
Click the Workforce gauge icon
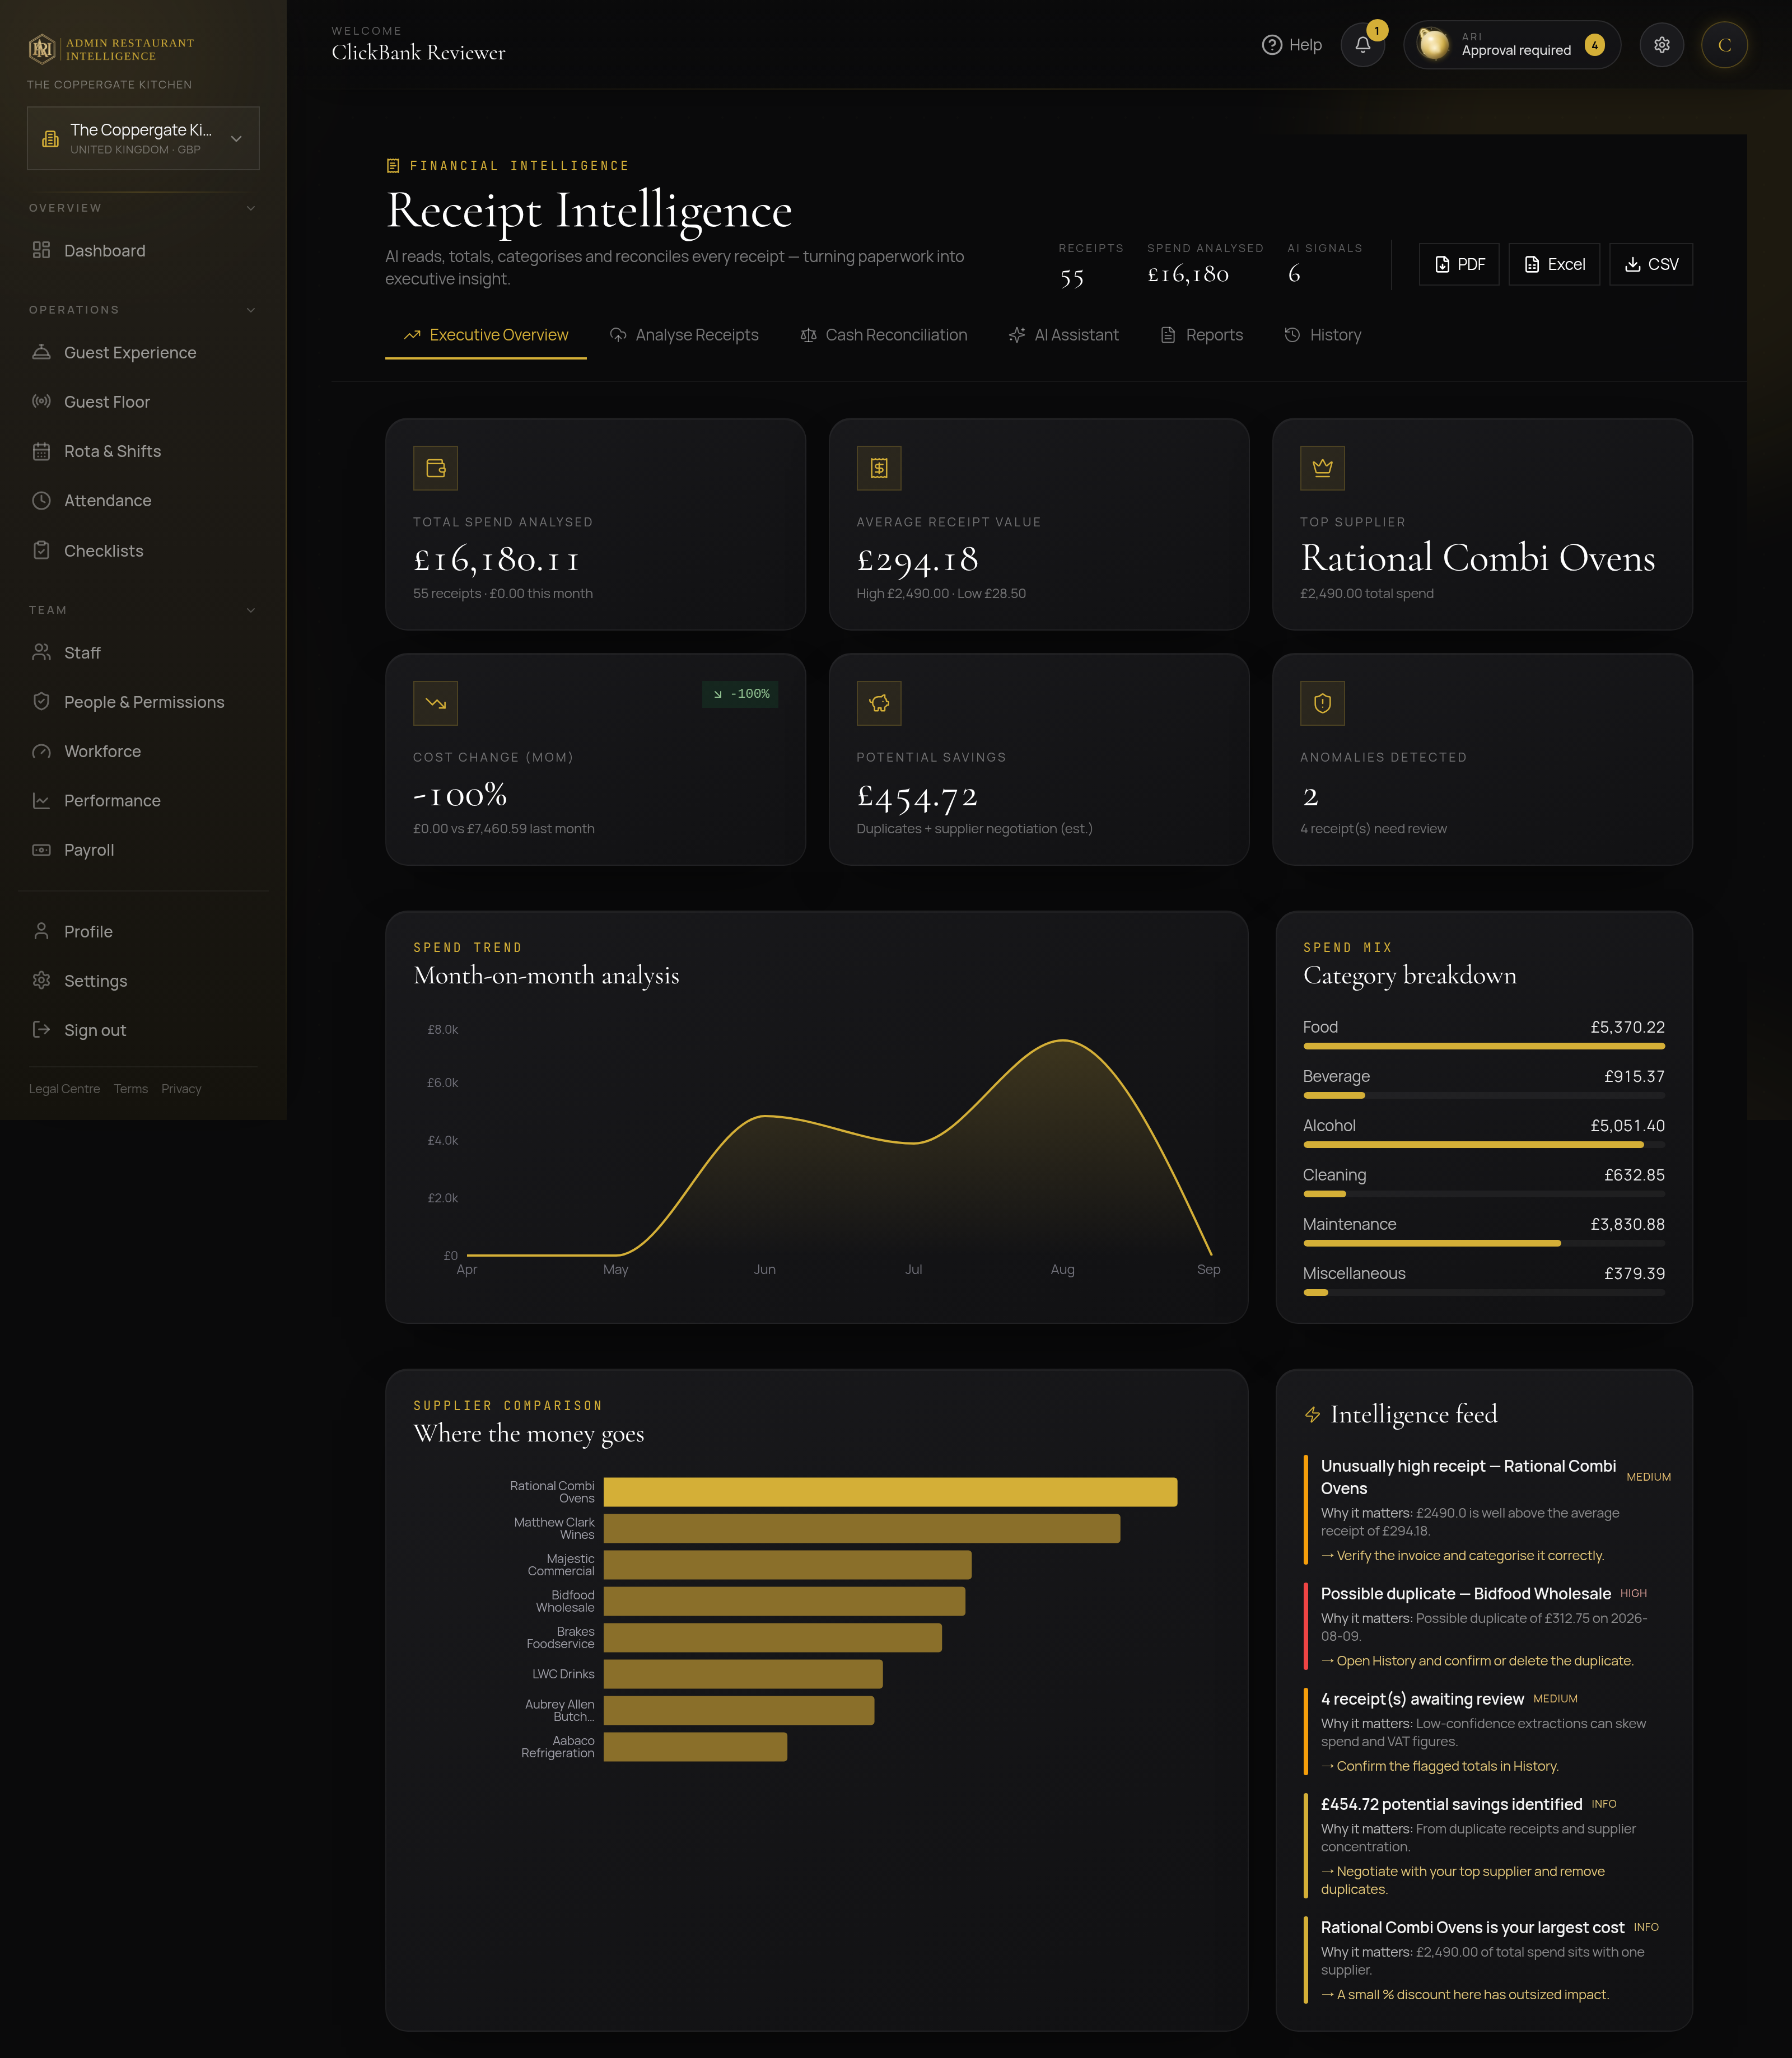click(41, 751)
